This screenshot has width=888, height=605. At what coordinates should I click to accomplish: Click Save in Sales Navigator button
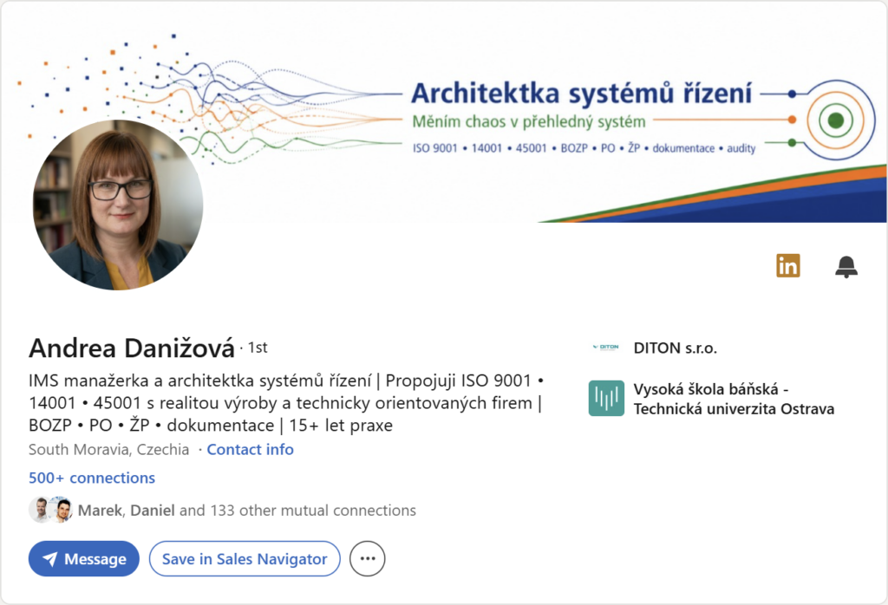tap(245, 558)
